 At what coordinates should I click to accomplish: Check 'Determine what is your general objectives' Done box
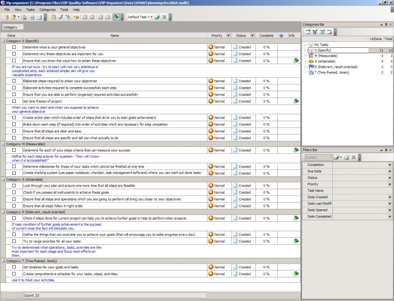point(14,47)
